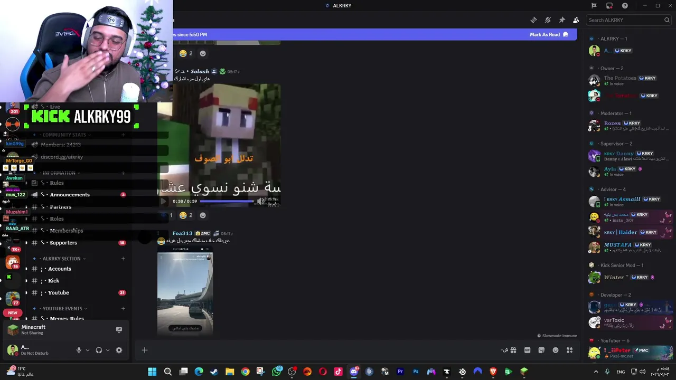This screenshot has height=380, width=676.
Task: Click Mark As Read button
Action: point(549,34)
